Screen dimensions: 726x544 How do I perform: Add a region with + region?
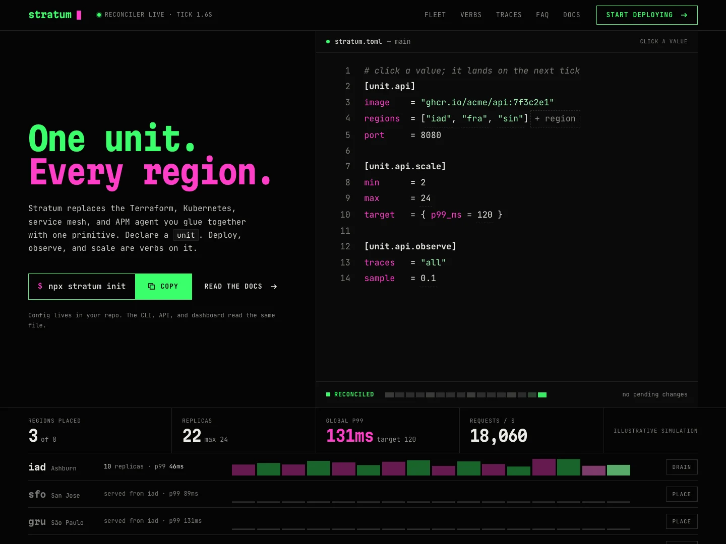(x=555, y=118)
